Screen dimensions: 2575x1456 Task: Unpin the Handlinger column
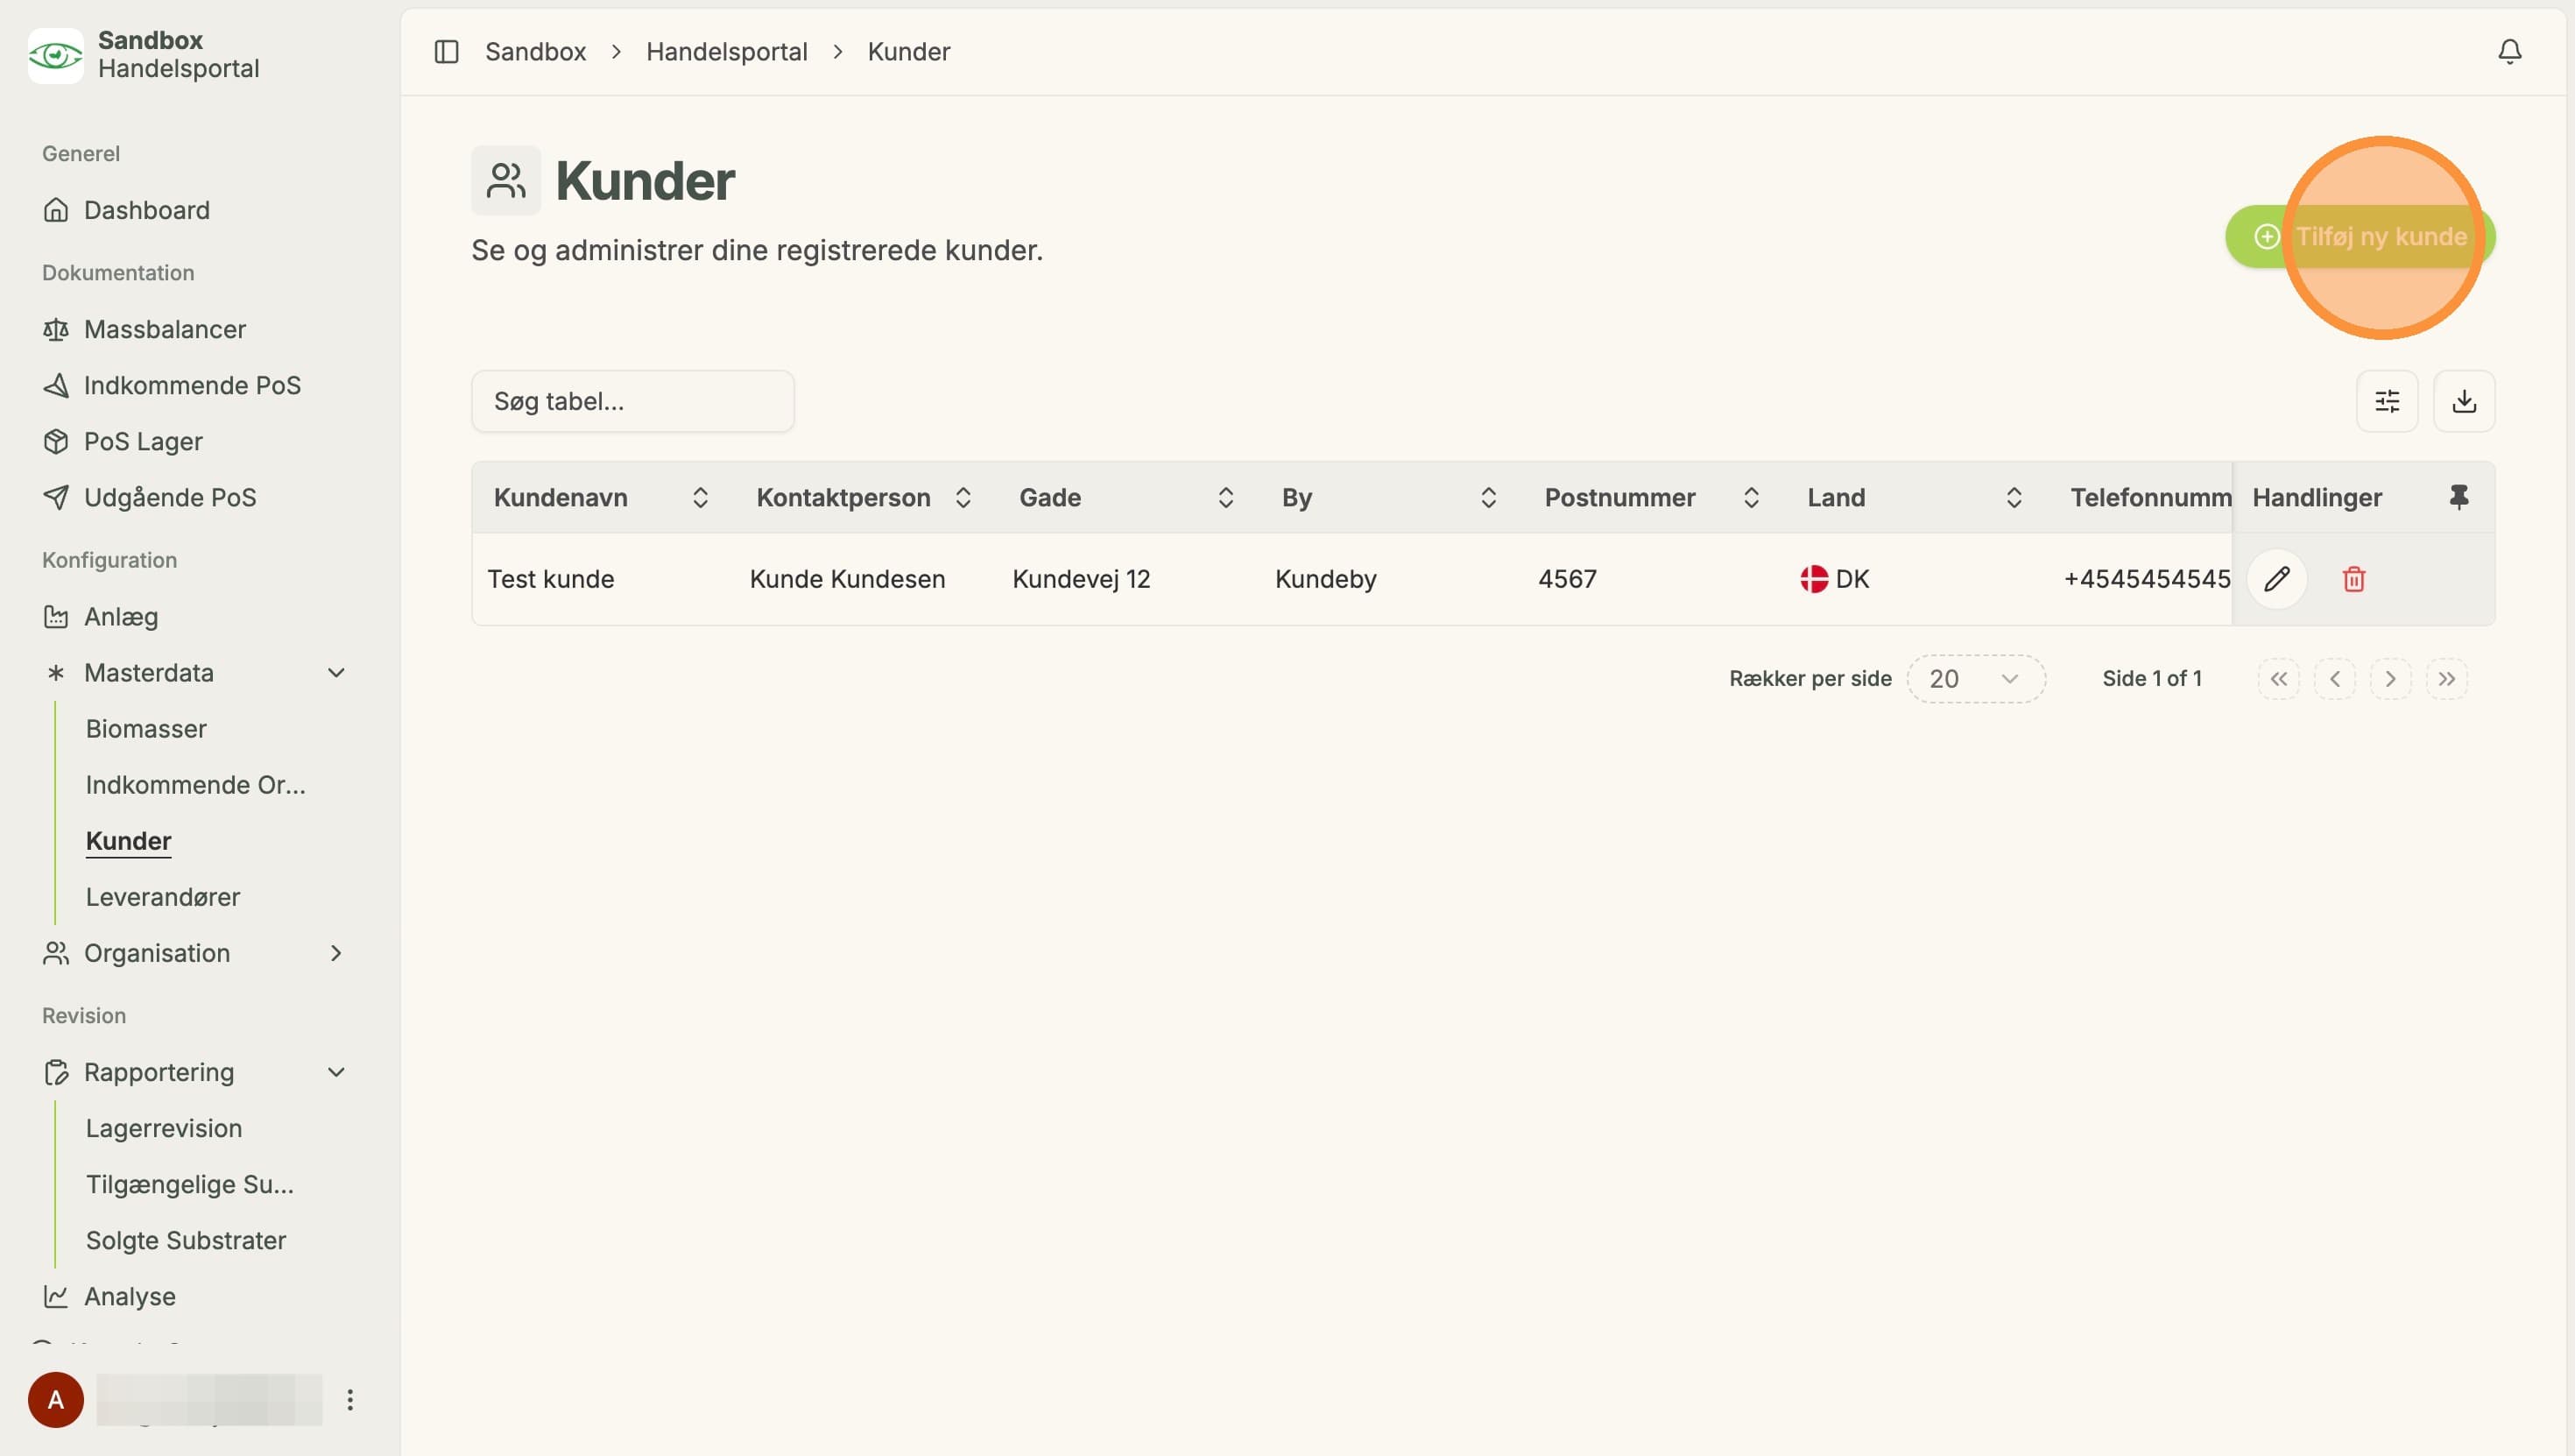point(2458,497)
